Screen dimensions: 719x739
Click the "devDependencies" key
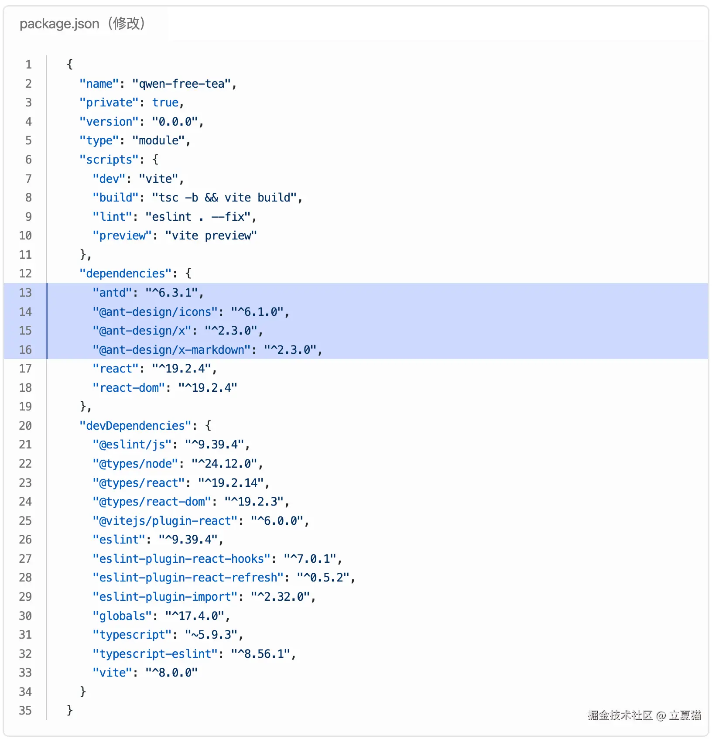tap(136, 426)
